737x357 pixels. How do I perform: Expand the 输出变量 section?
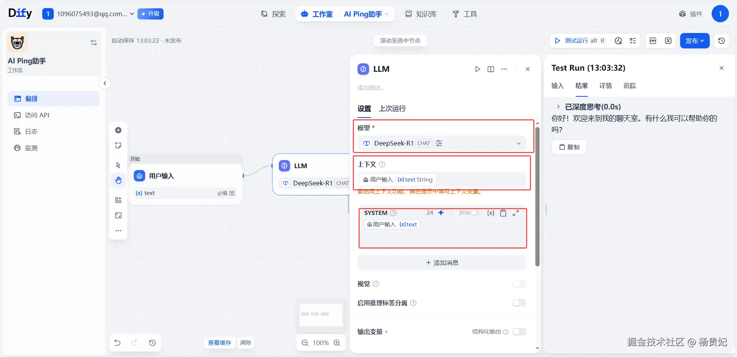[x=373, y=332]
